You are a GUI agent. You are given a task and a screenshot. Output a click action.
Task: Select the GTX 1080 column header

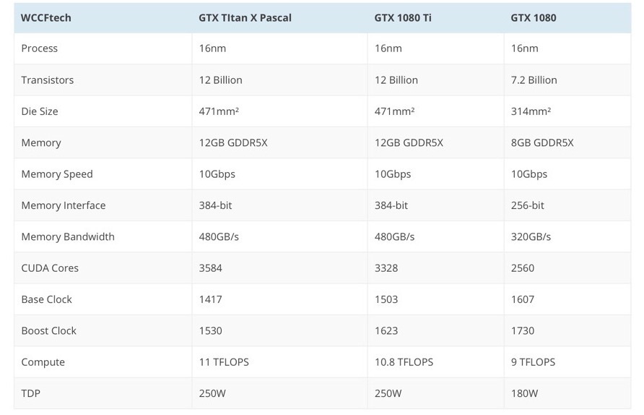point(534,17)
